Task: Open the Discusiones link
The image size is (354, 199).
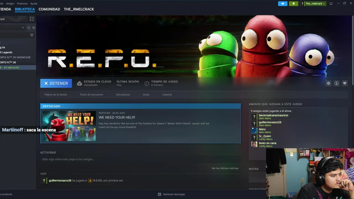Action: click(x=123, y=95)
